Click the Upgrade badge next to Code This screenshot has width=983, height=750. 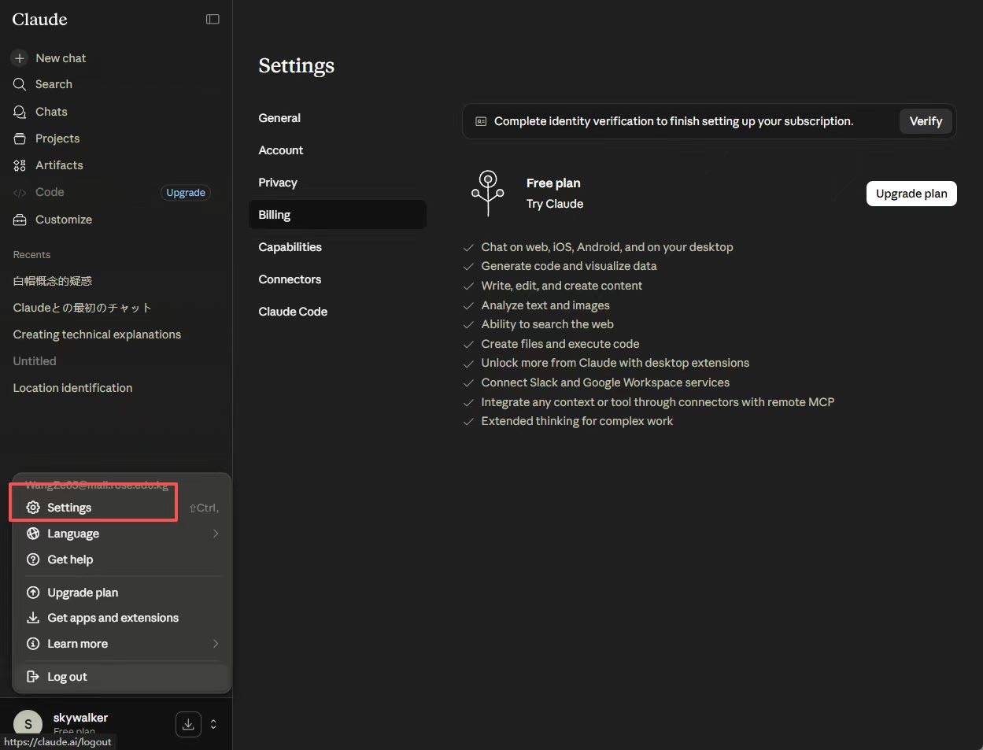tap(186, 193)
